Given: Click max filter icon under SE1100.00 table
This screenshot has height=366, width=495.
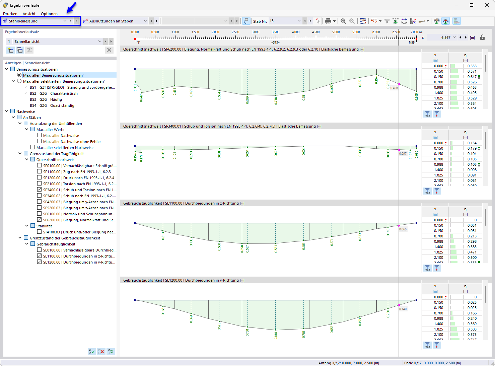Looking at the screenshot, I should pos(427,268).
